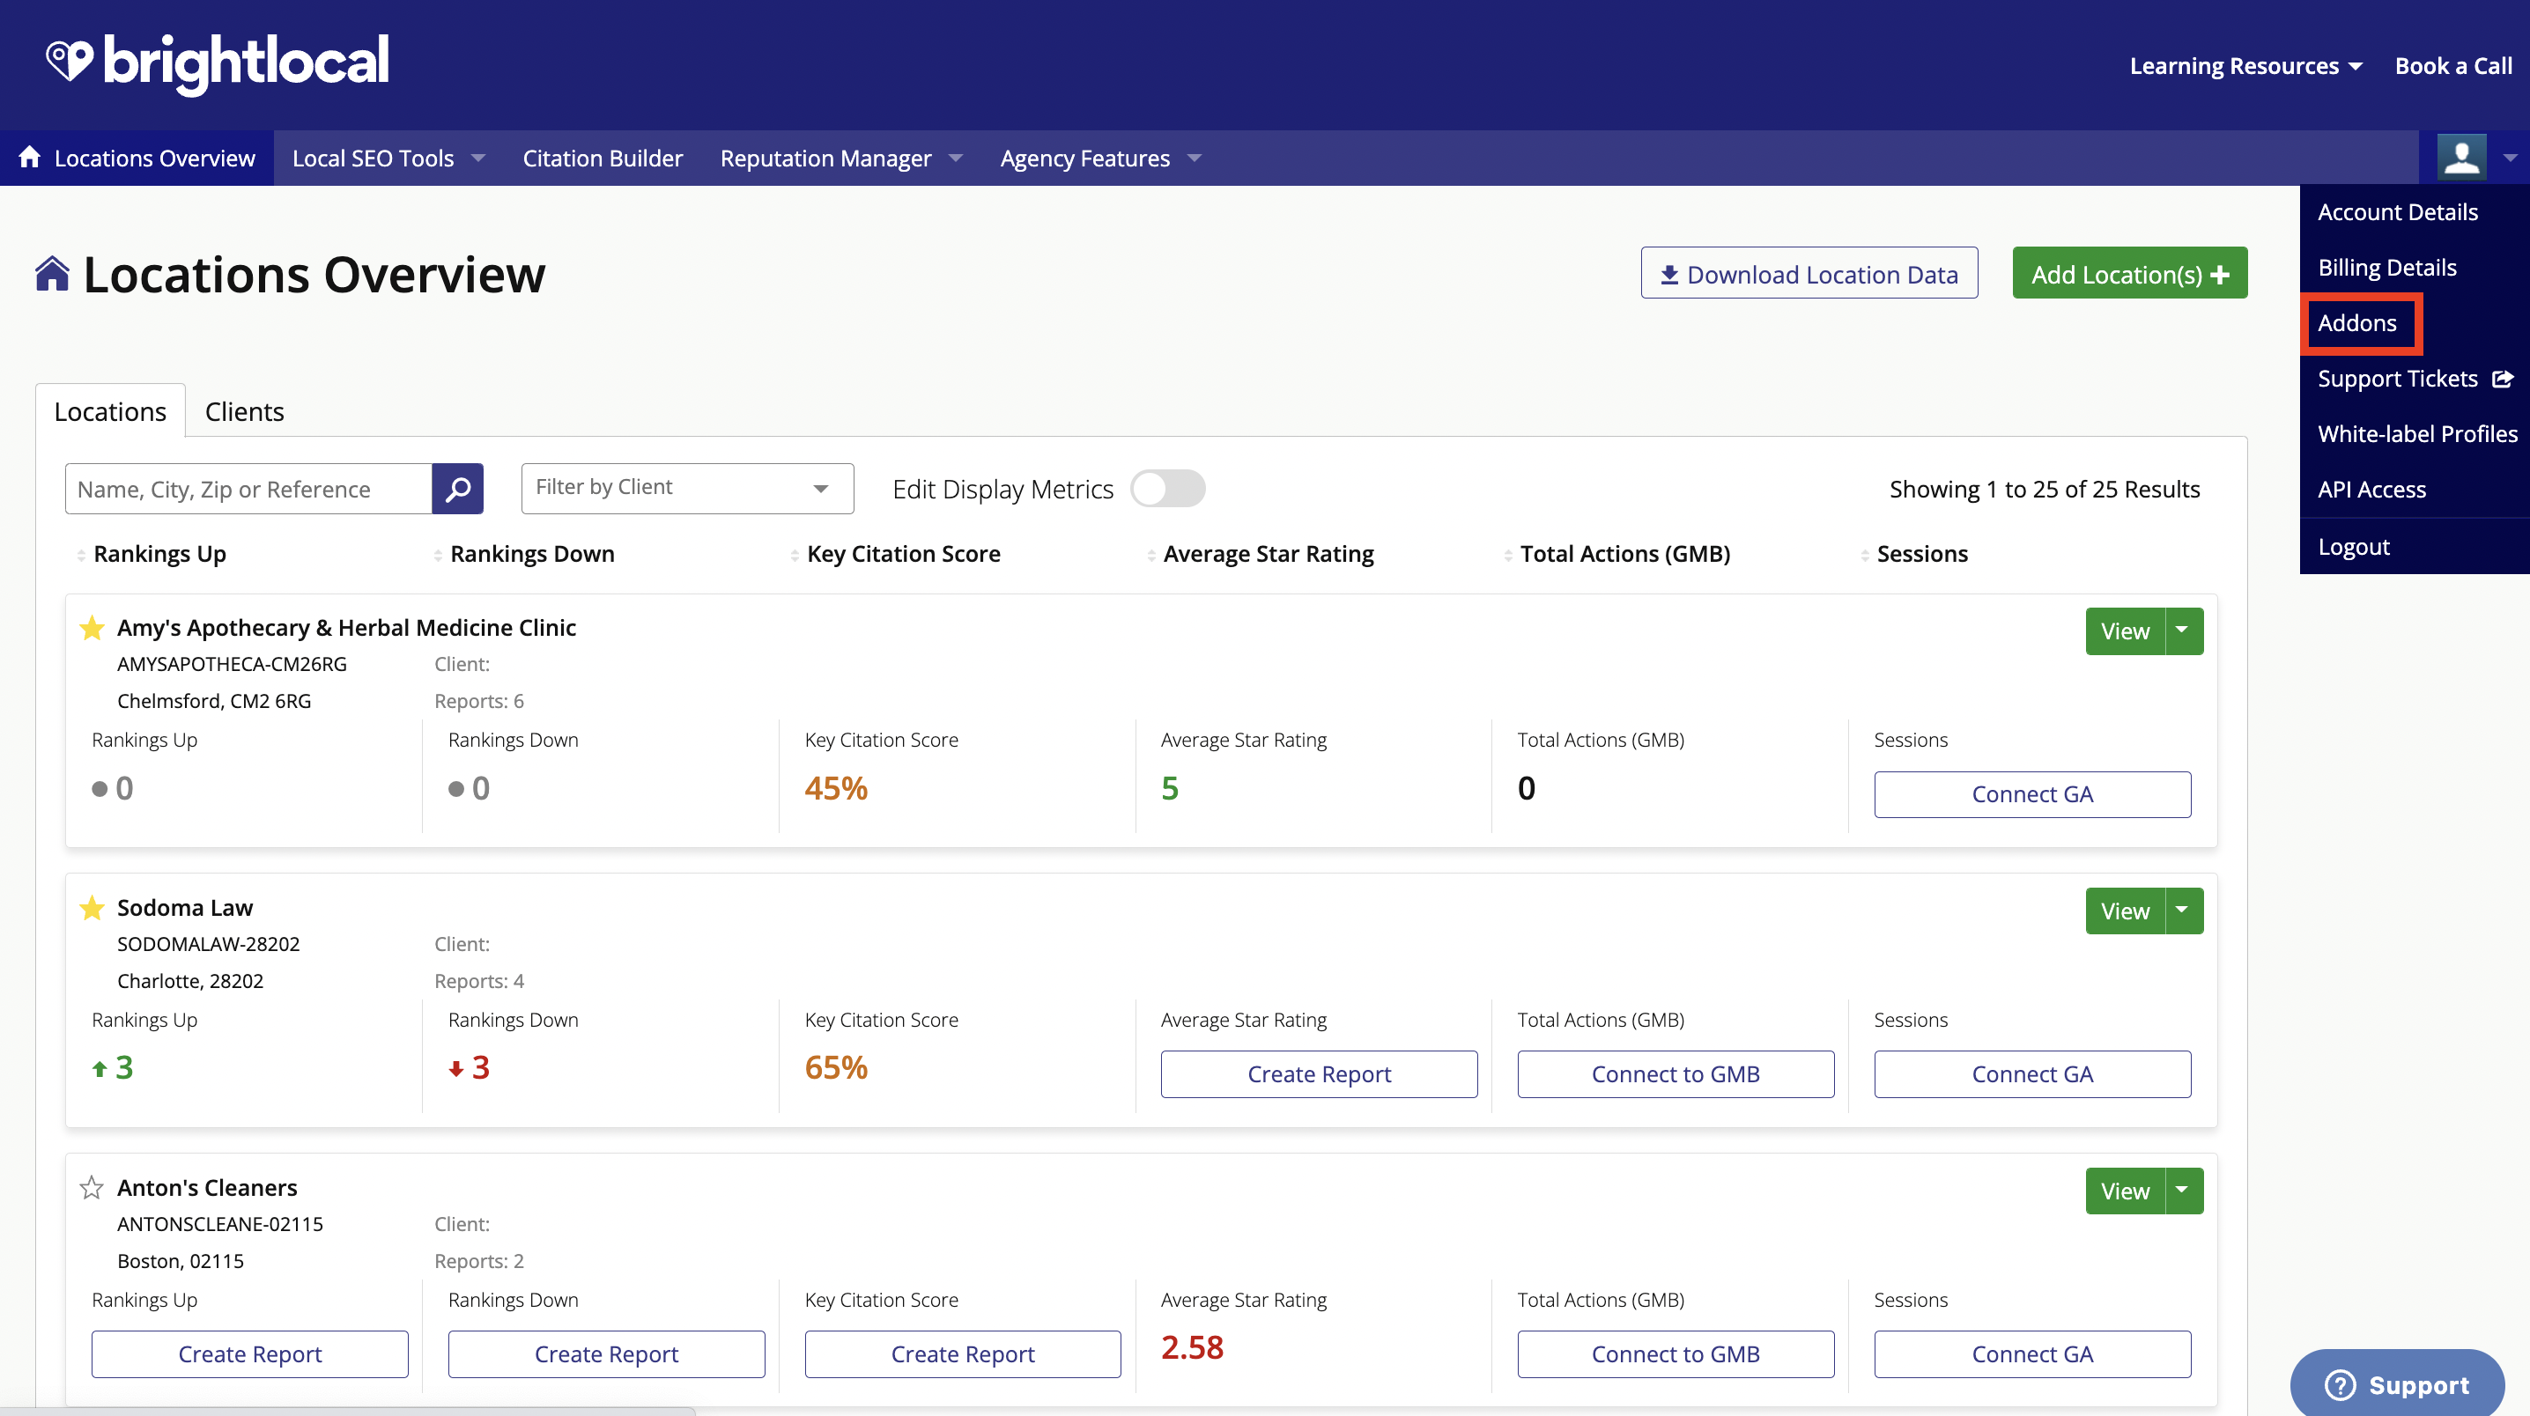Click the user profile avatar icon
Viewport: 2530px width, 1416px height.
(x=2461, y=159)
